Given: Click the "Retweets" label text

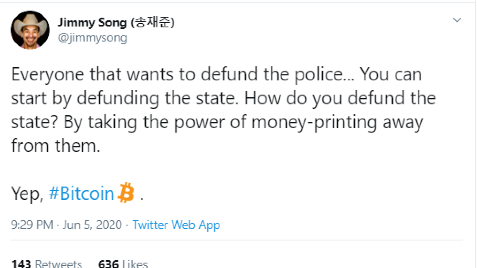Looking at the screenshot, I should (58, 264).
